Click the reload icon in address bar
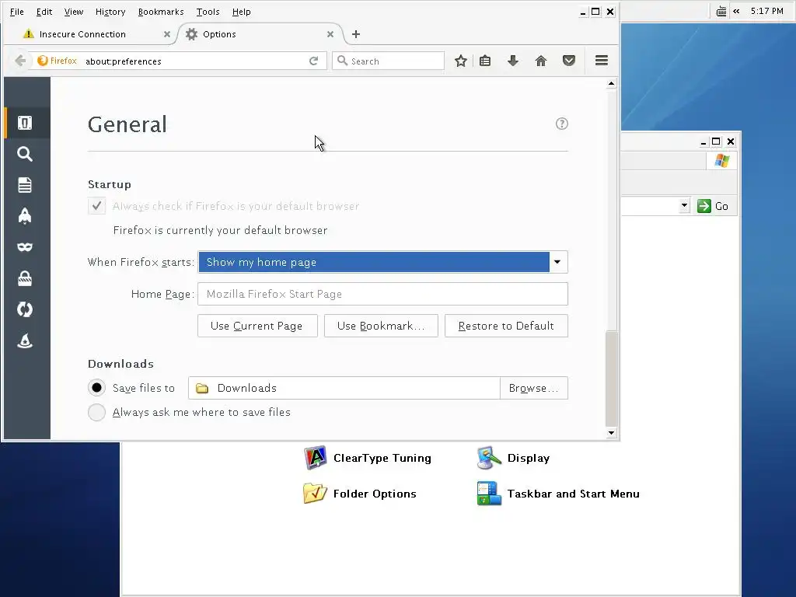Screen dimensions: 796x597 [314, 61]
